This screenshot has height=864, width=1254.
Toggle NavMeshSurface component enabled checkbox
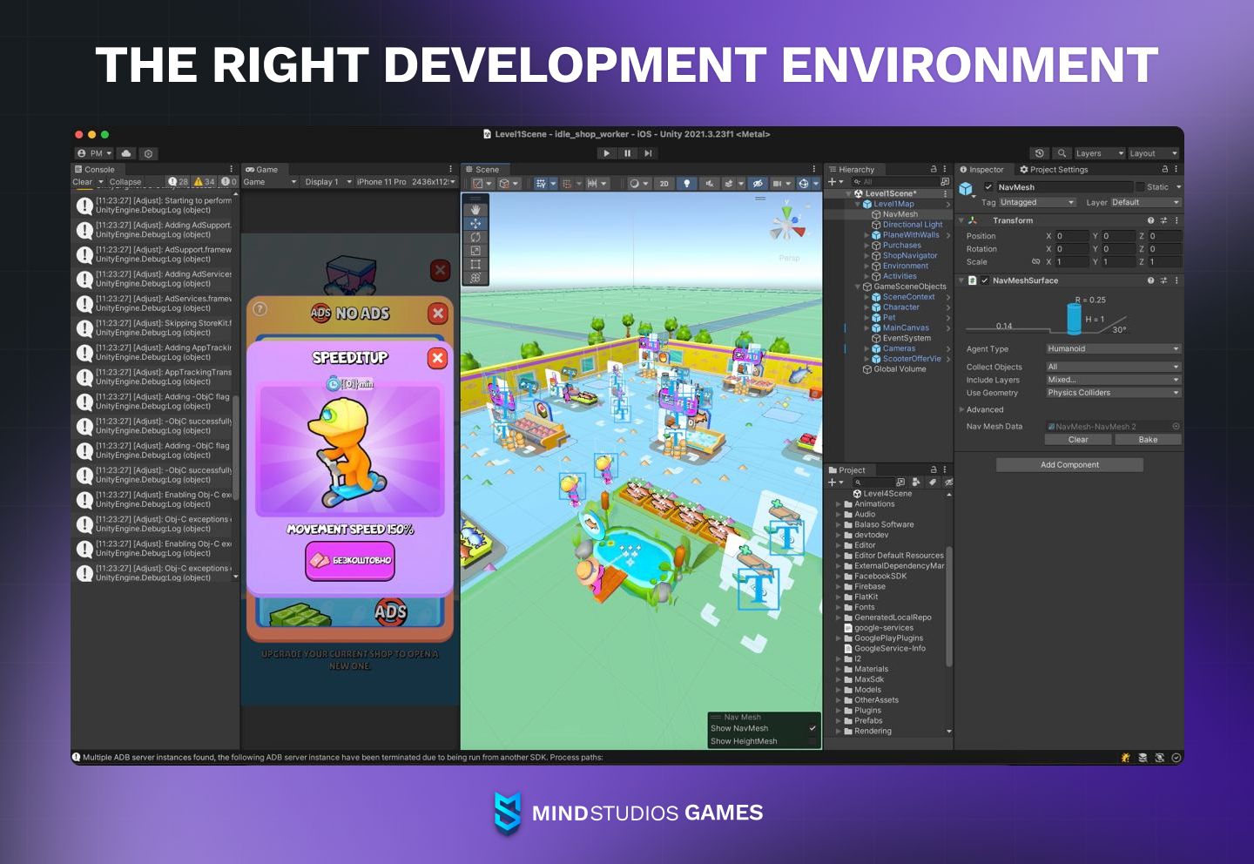[x=985, y=280]
